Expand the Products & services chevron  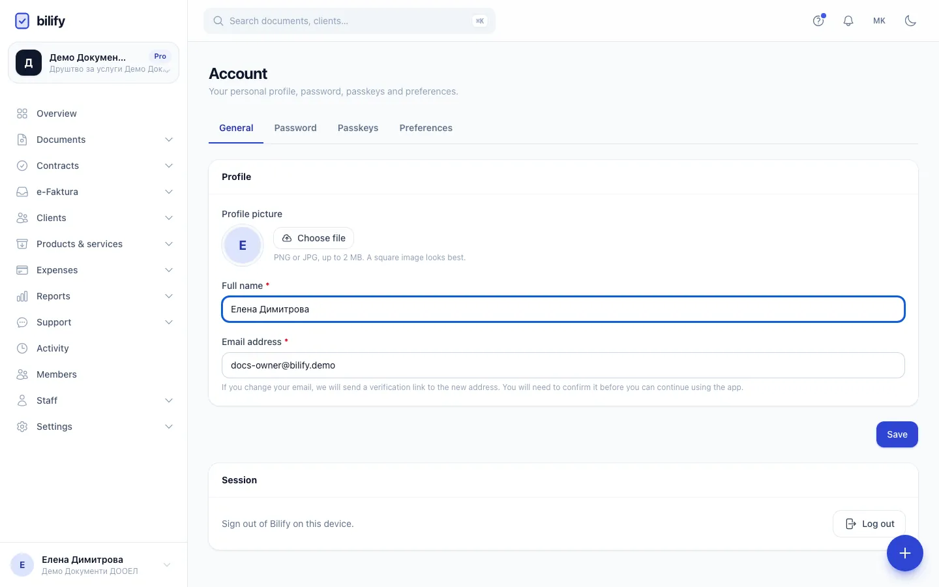[x=169, y=244]
